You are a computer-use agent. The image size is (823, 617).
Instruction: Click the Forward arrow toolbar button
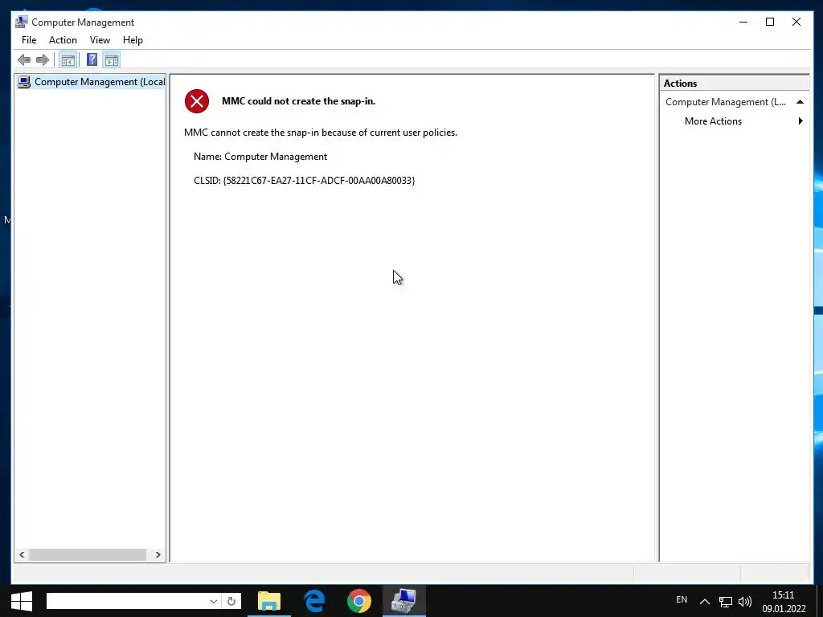(43, 59)
